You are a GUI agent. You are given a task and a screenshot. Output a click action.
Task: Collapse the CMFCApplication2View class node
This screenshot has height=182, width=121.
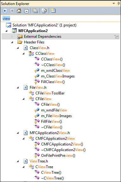[x=23, y=139]
